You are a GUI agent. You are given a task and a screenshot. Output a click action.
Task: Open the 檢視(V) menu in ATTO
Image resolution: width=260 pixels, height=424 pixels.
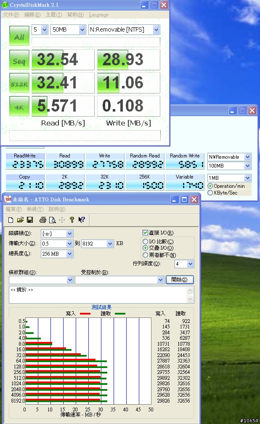coord(35,209)
